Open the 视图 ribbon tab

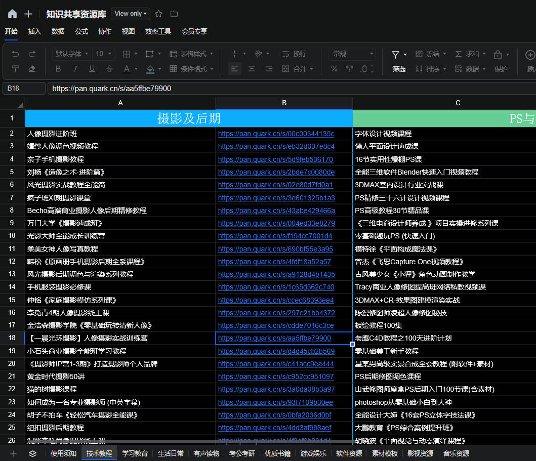click(128, 31)
